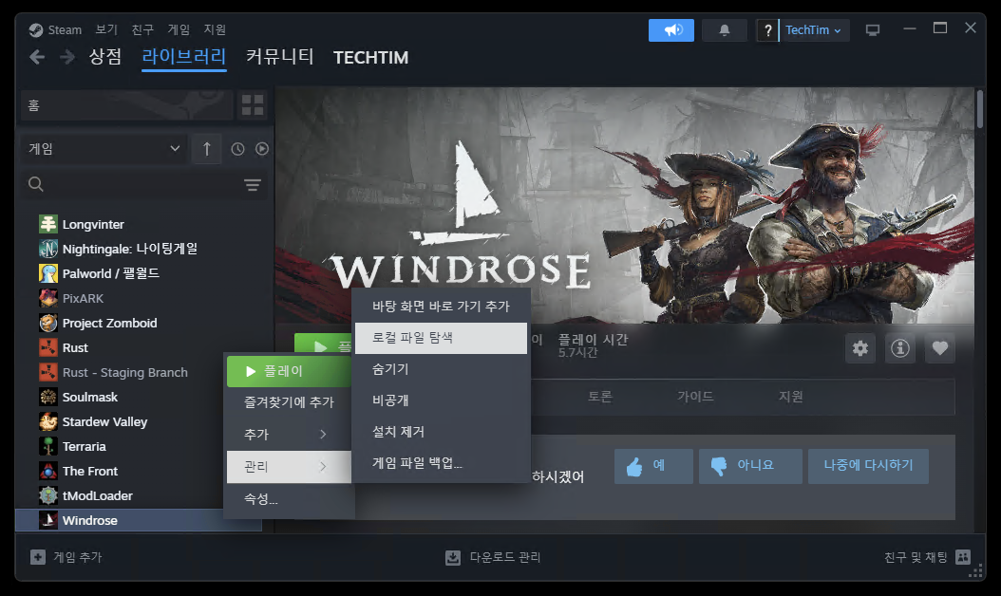Click the Longvinter game icon
Image resolution: width=1001 pixels, height=596 pixels.
point(47,224)
